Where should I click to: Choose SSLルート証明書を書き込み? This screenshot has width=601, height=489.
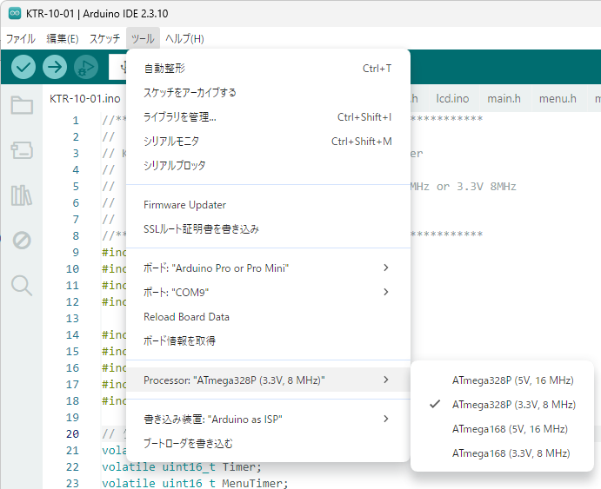(x=268, y=228)
